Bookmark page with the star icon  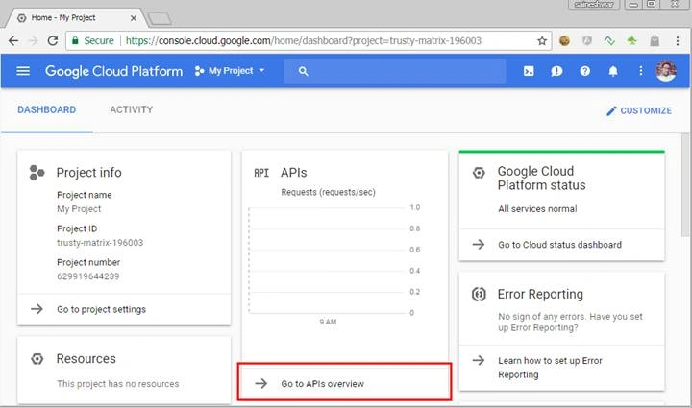[542, 41]
